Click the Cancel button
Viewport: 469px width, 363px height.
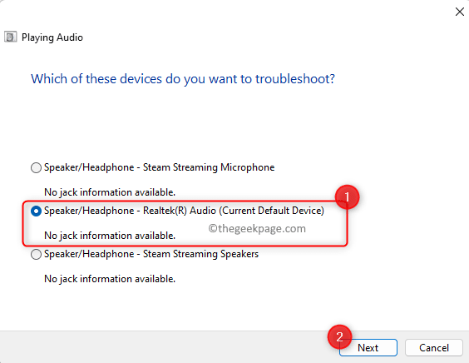click(x=434, y=348)
